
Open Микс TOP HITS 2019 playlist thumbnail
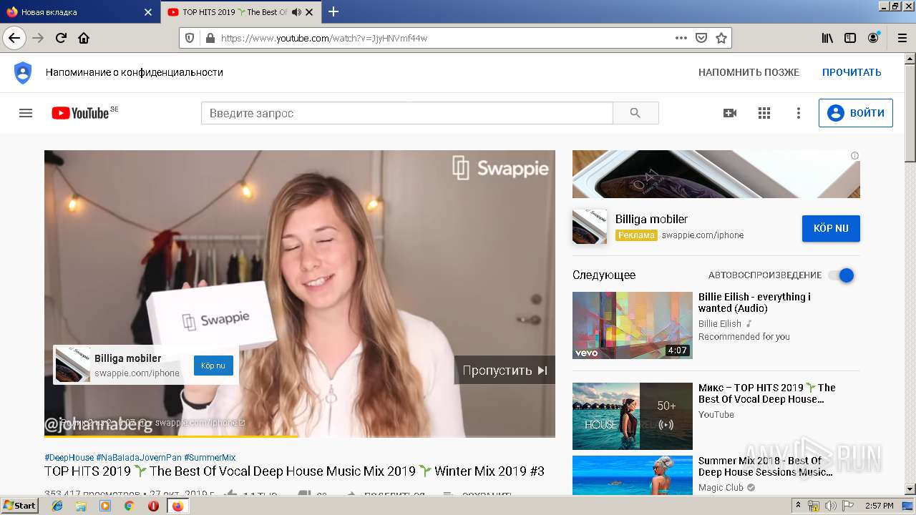click(633, 416)
